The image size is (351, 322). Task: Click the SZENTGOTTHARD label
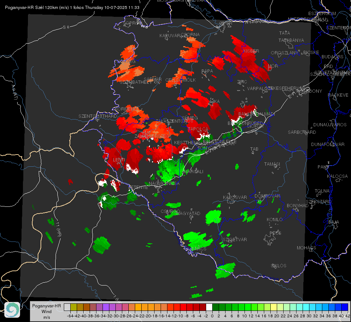point(98,116)
